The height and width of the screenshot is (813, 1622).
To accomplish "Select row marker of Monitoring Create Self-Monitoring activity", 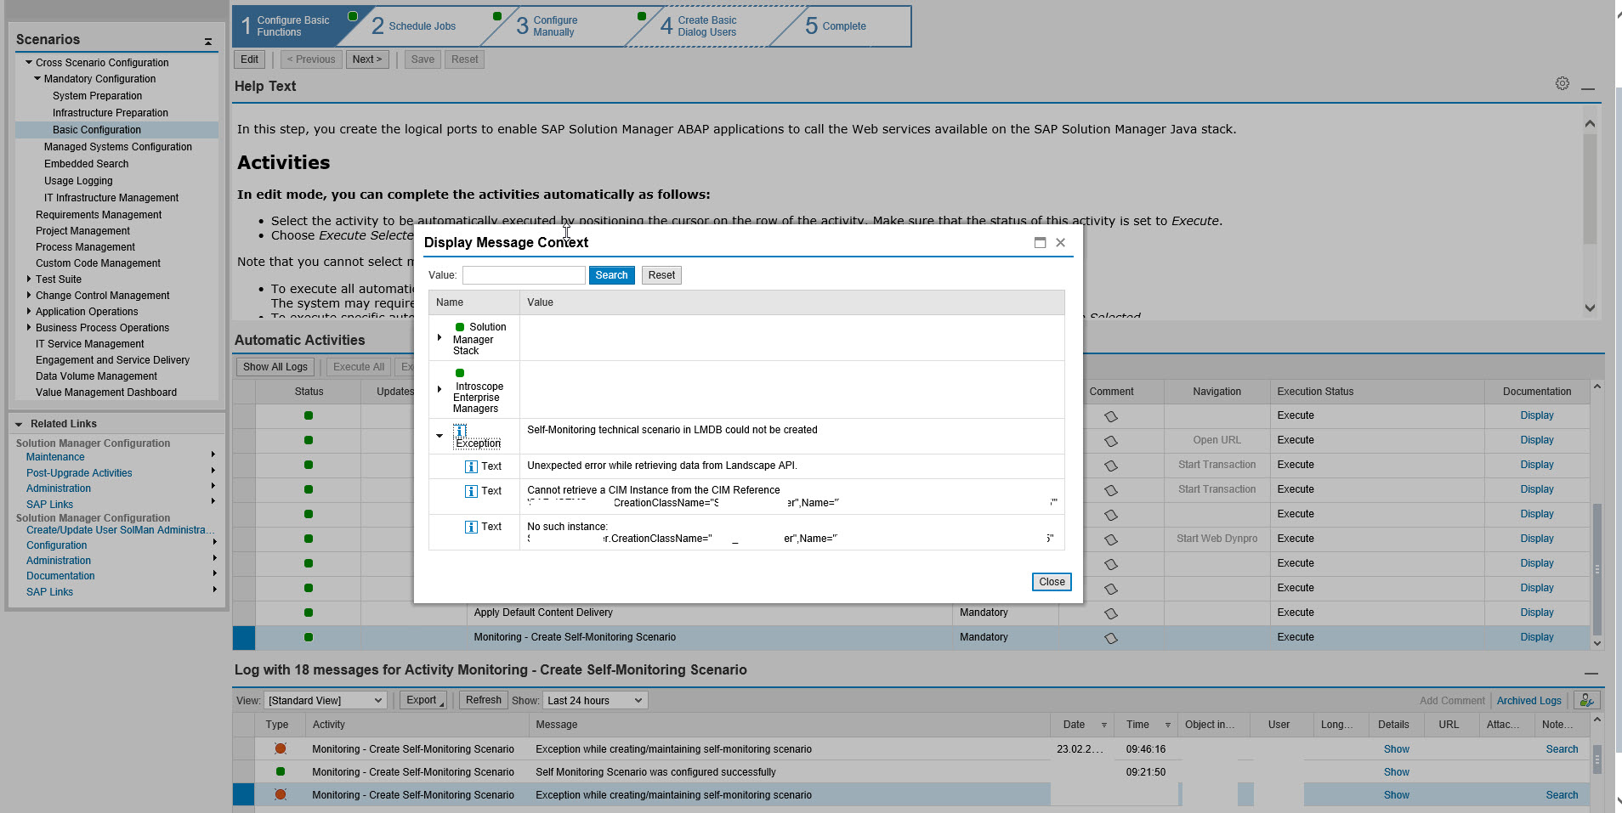I will (x=244, y=637).
